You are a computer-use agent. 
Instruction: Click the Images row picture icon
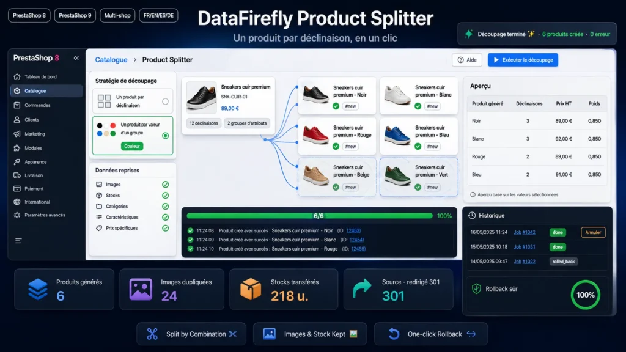pos(99,185)
